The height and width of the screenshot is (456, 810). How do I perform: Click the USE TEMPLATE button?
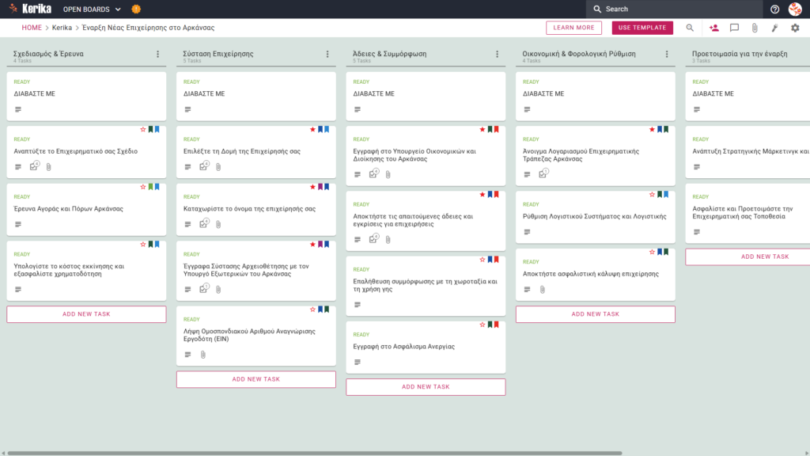pos(642,28)
